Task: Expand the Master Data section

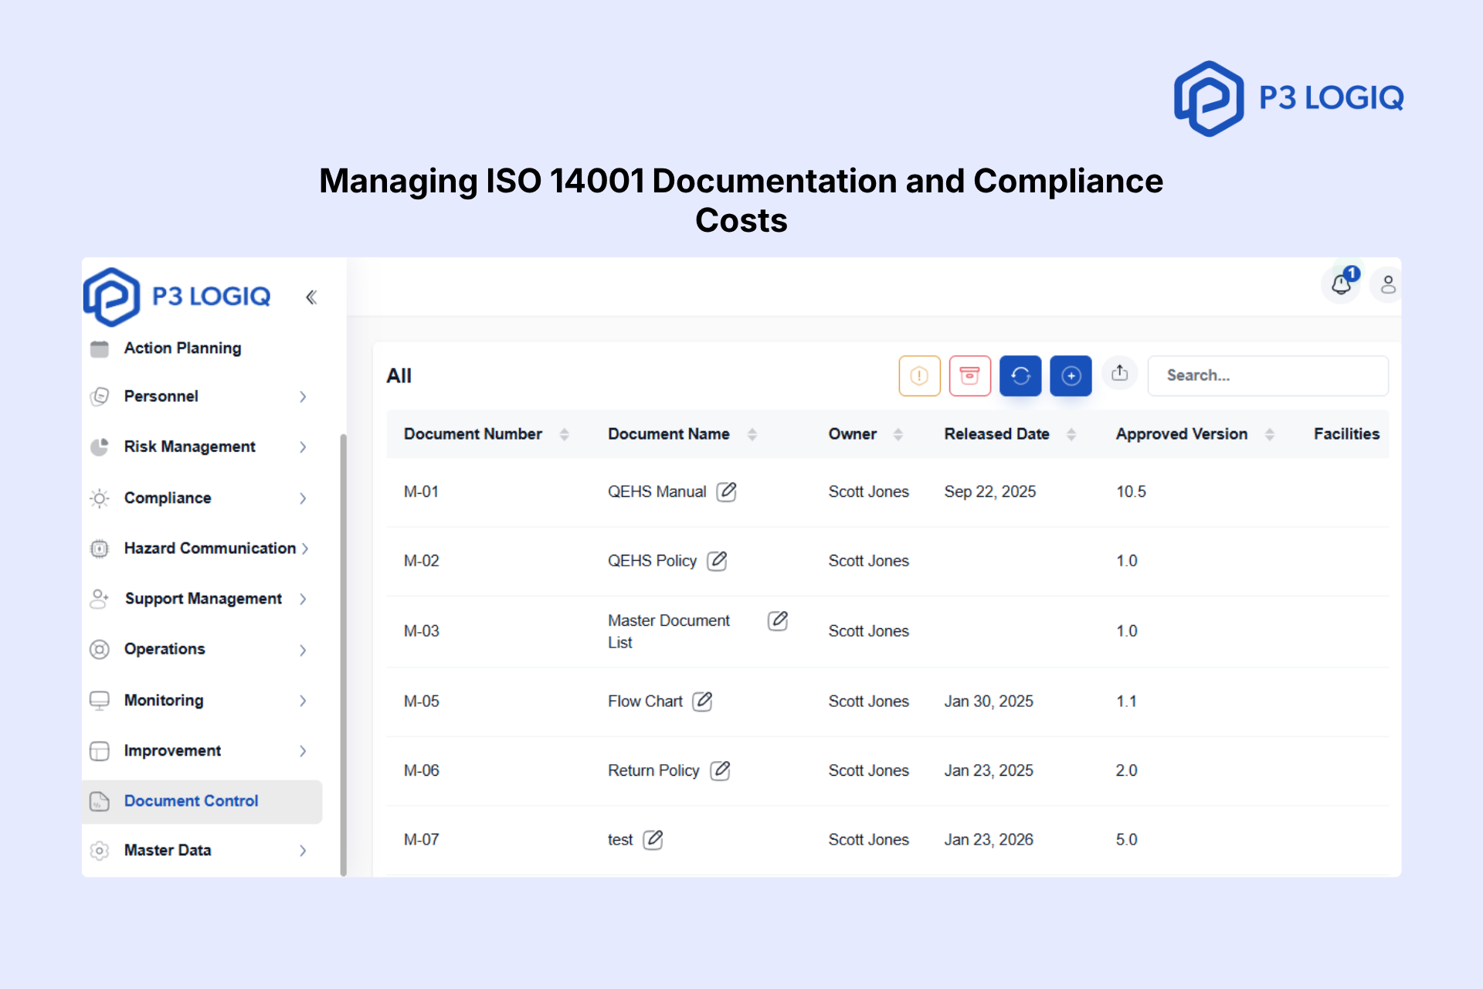Action: [303, 851]
